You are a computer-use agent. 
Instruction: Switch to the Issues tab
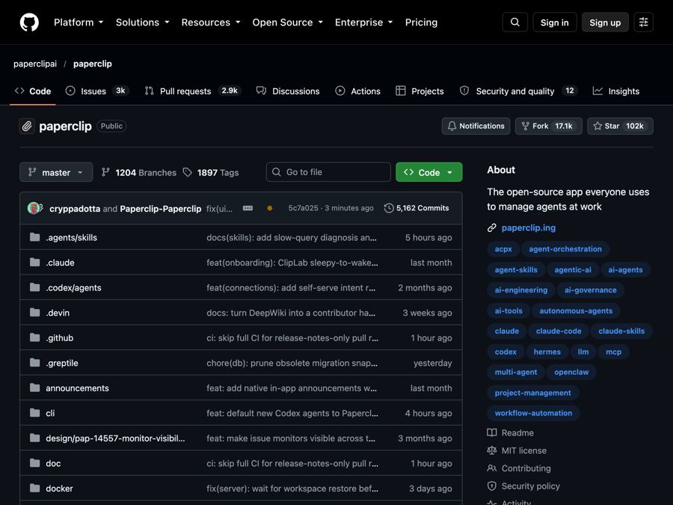point(97,91)
